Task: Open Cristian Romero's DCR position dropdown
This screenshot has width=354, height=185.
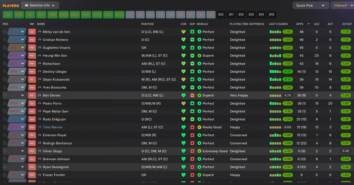Action: pos(17,40)
